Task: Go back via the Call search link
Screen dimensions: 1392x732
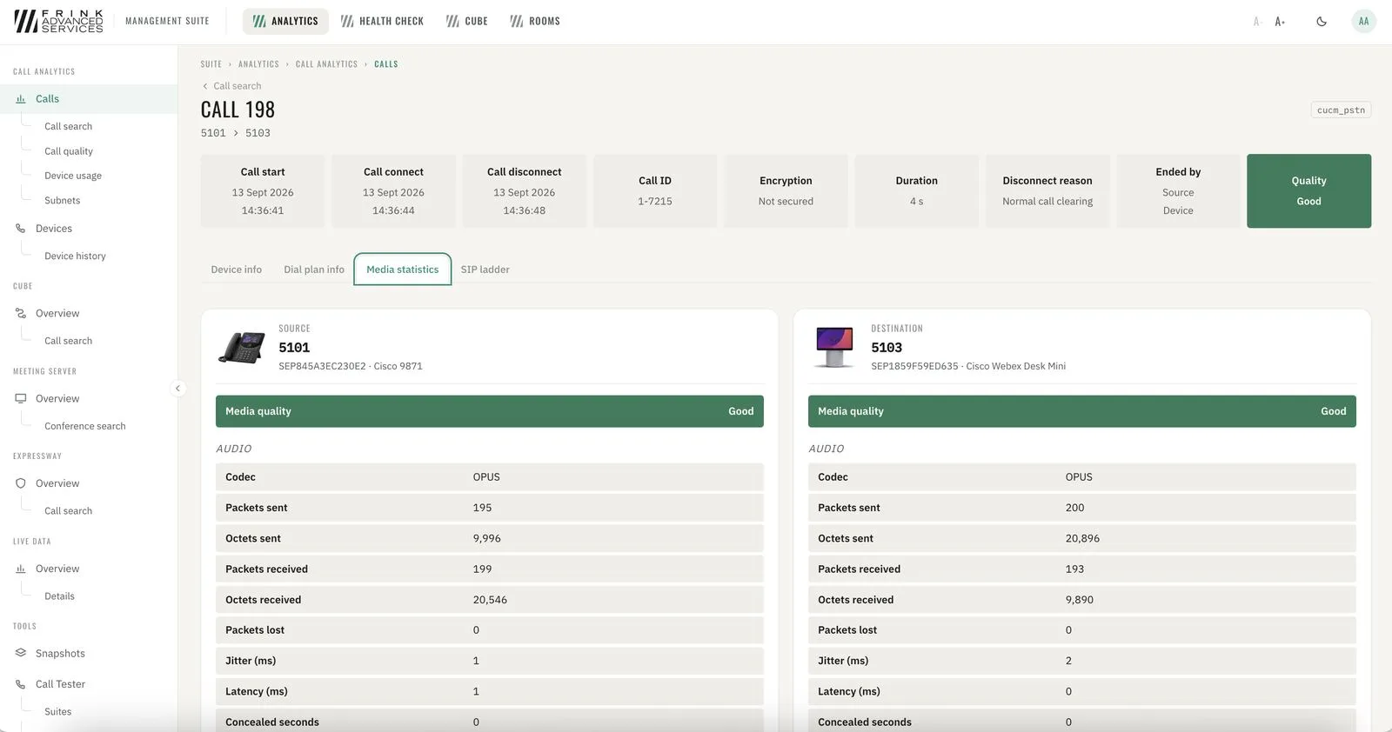Action: [x=231, y=86]
